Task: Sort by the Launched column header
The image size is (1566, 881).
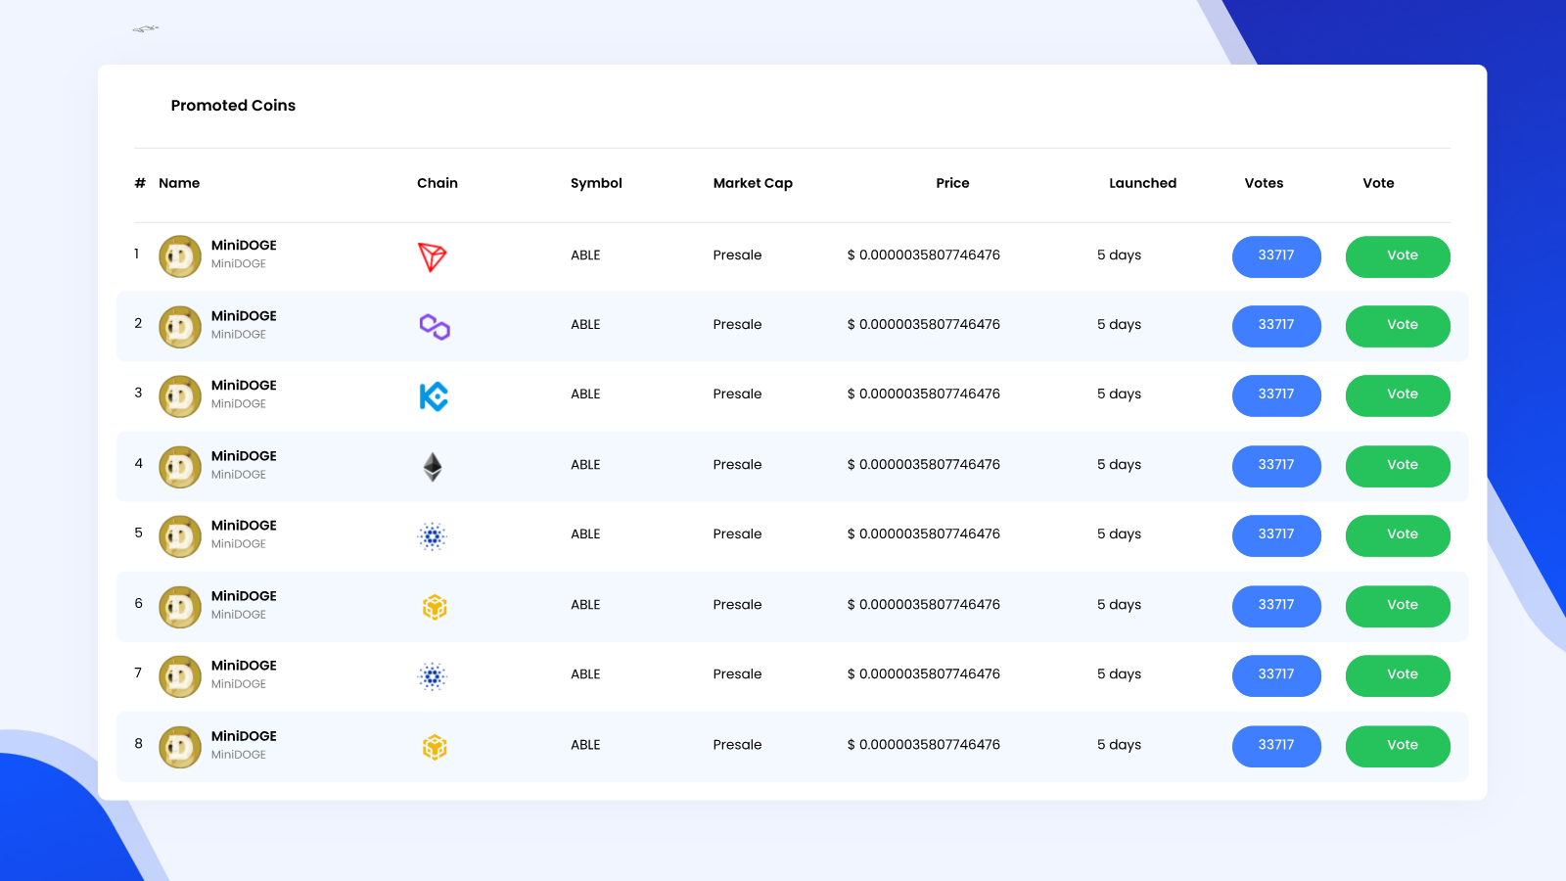Action: point(1142,183)
